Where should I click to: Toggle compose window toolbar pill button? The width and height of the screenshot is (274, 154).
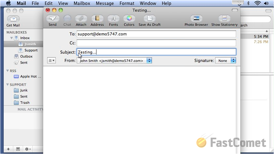click(235, 10)
